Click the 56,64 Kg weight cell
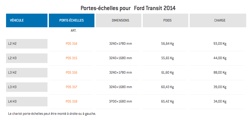Image resolution: width=252 pixels, height=120 pixels. click(x=167, y=44)
